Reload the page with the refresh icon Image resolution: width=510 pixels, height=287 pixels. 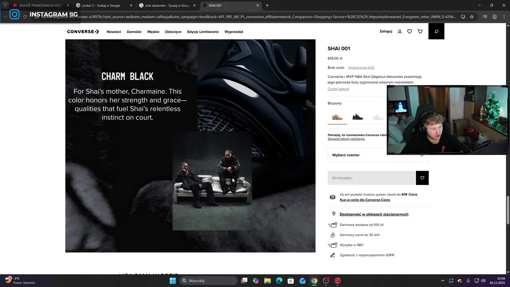coord(25,17)
